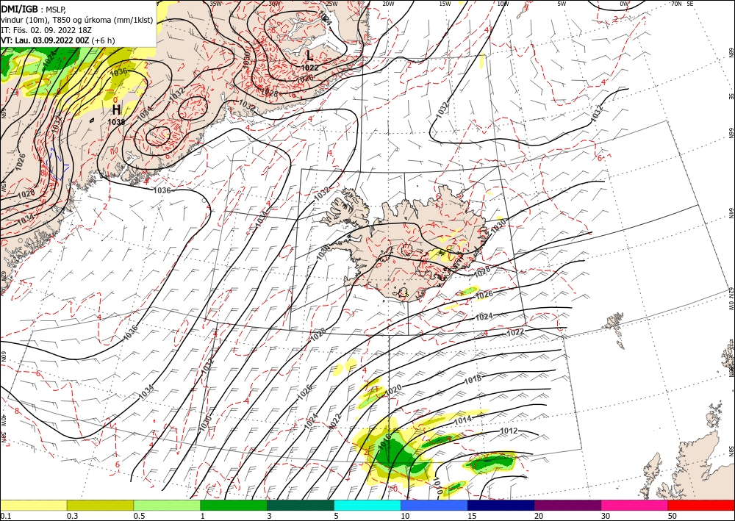Click the yellow 0.1–0.3 mm legend swatch
The image size is (735, 521).
[x=33, y=505]
